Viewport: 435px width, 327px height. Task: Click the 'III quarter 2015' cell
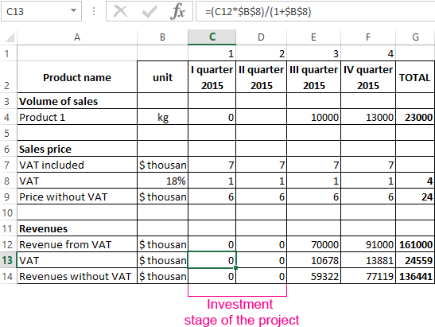314,77
